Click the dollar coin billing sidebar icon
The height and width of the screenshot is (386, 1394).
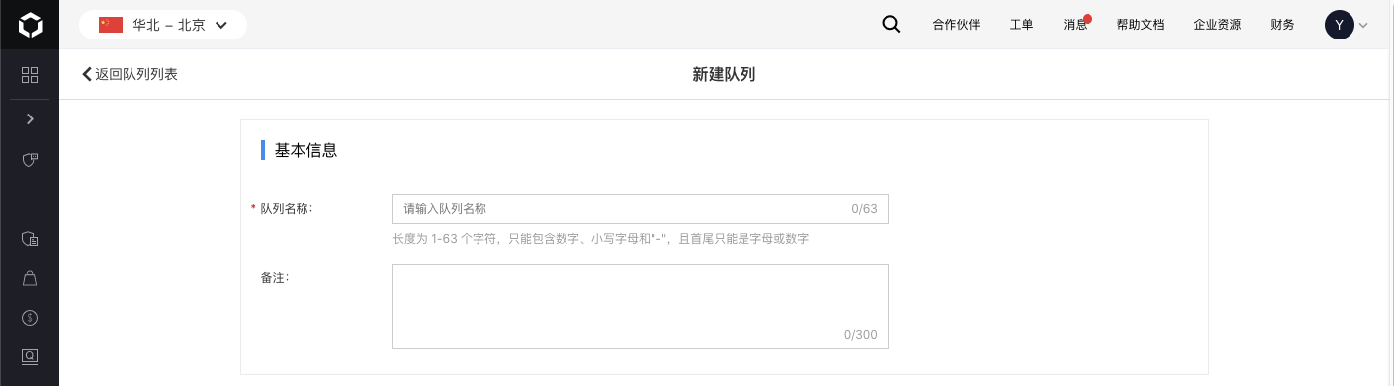click(30, 318)
